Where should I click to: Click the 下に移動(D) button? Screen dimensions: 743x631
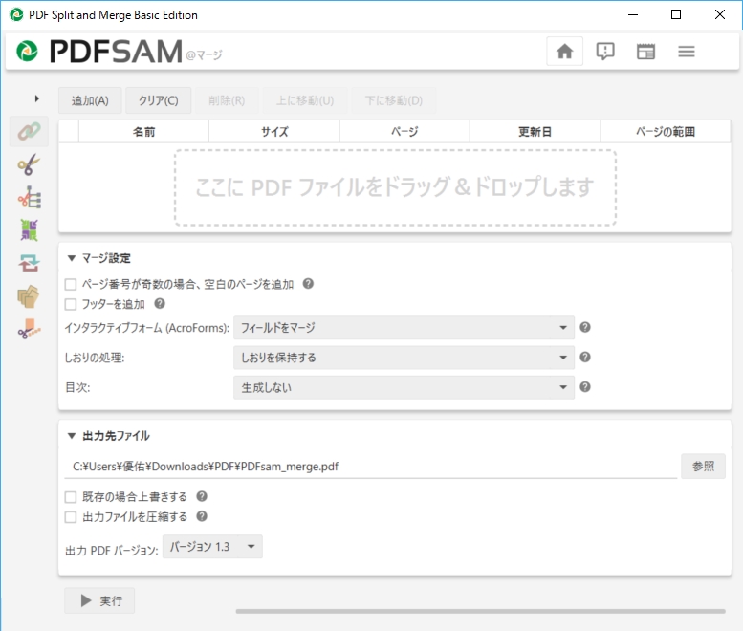(x=394, y=100)
